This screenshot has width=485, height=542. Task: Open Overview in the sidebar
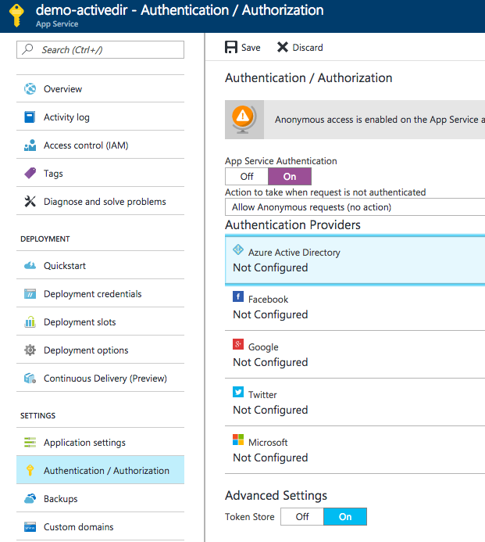100,89
